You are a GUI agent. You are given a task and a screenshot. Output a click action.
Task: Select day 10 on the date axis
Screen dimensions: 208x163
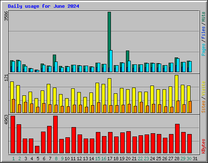[67, 159]
